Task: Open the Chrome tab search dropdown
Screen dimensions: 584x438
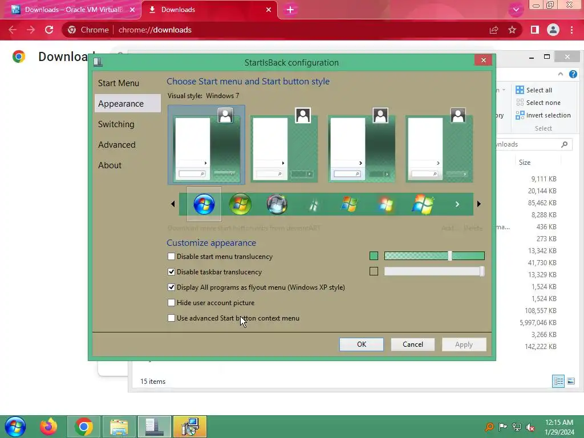Action: [x=516, y=10]
